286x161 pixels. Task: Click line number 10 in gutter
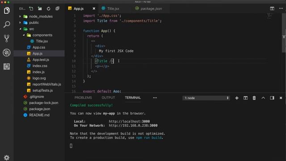point(74,61)
